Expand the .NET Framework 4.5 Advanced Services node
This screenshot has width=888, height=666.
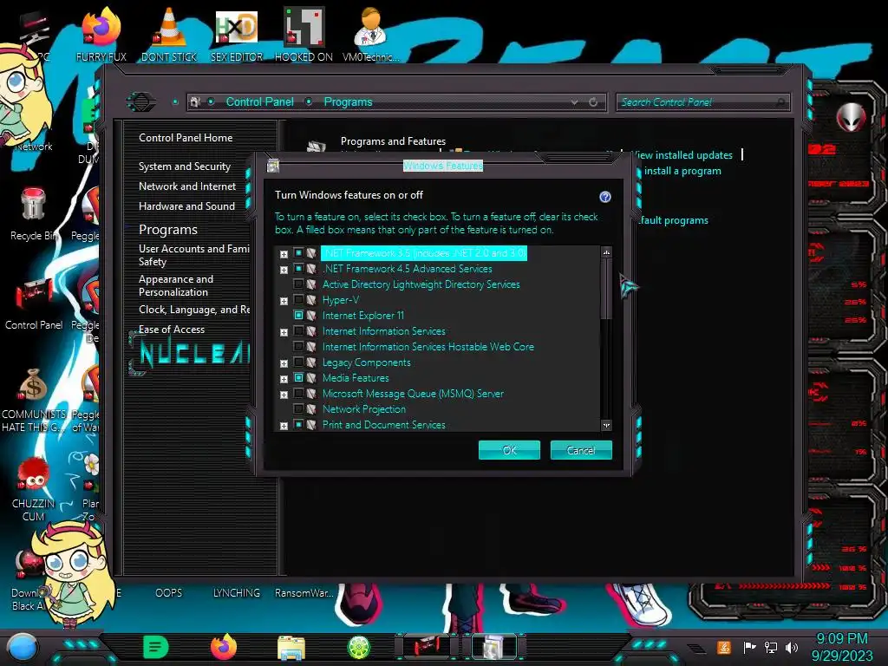point(284,270)
